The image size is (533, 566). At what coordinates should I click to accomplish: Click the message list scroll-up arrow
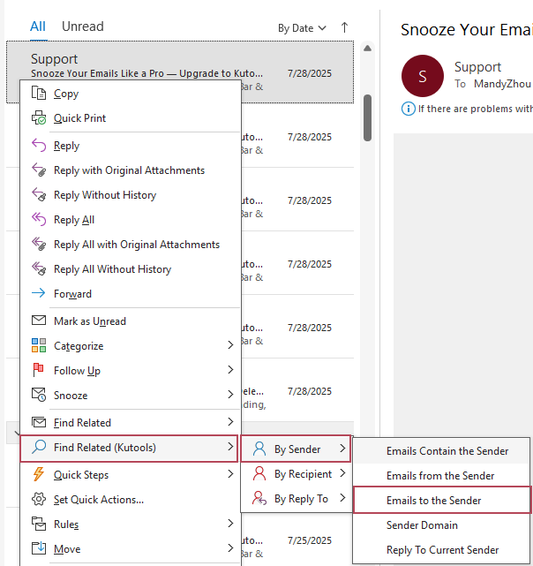pyautogui.click(x=367, y=48)
